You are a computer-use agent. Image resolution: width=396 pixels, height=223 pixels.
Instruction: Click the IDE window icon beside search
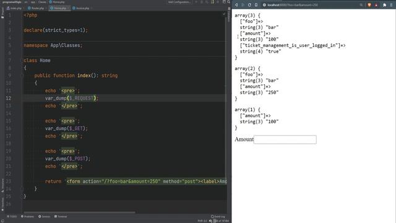point(224,2)
